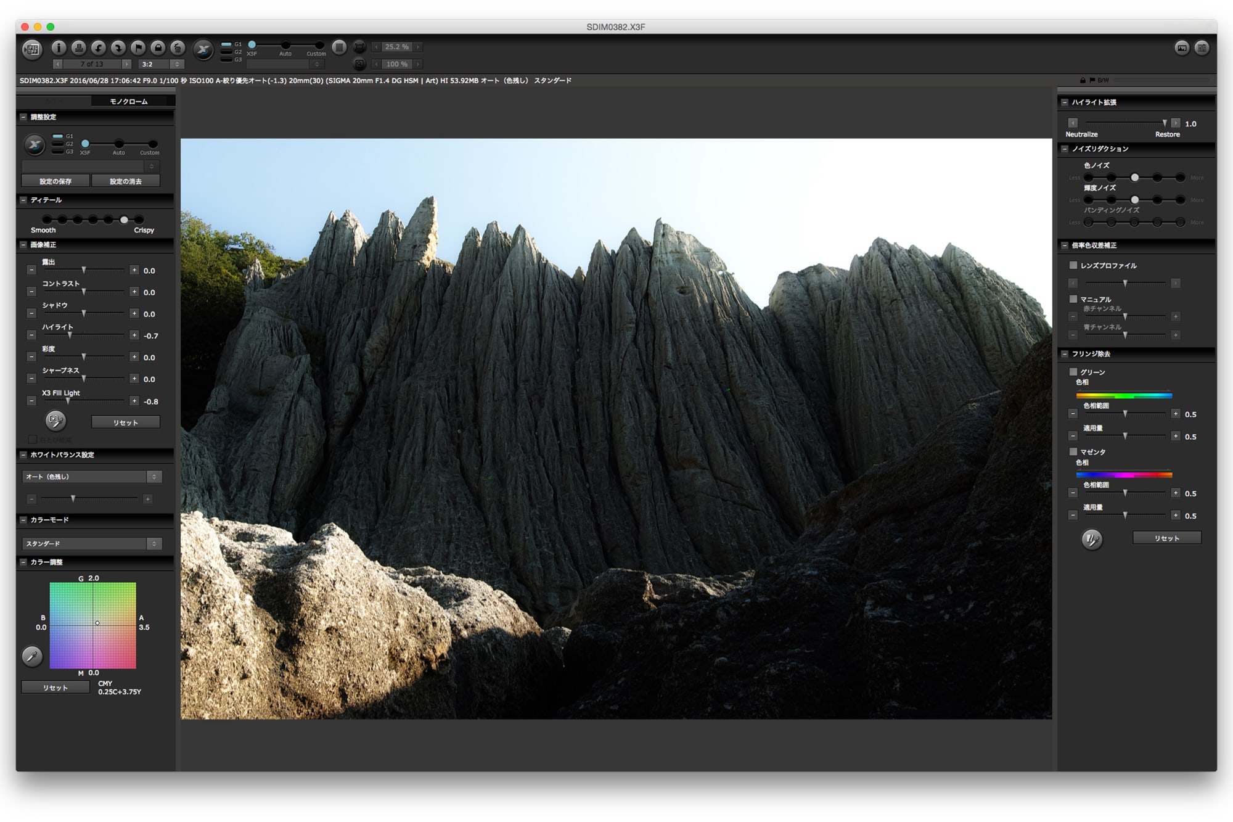Click the print icon in toolbar
1233x822 pixels.
[78, 47]
